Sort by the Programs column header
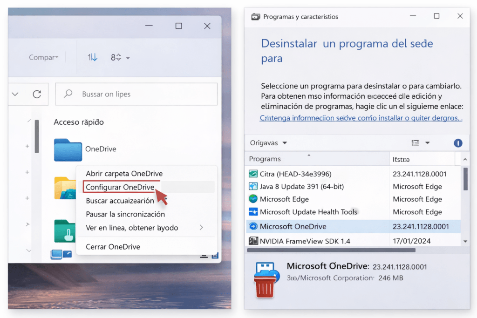477x318 pixels. pos(317,159)
